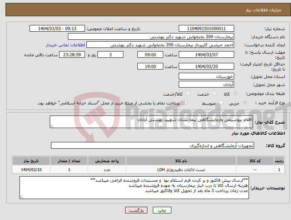The width and height of the screenshot is (291, 220).
Task: Click the delivery city field آبادان
Action: [x=206, y=84]
